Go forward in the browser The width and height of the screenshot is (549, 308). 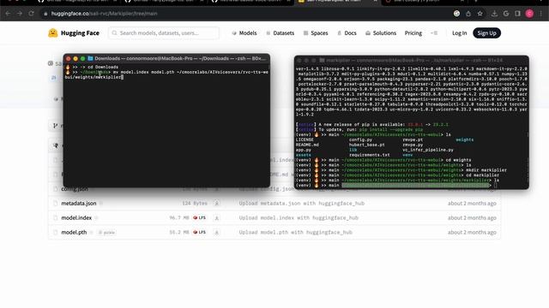coord(20,14)
